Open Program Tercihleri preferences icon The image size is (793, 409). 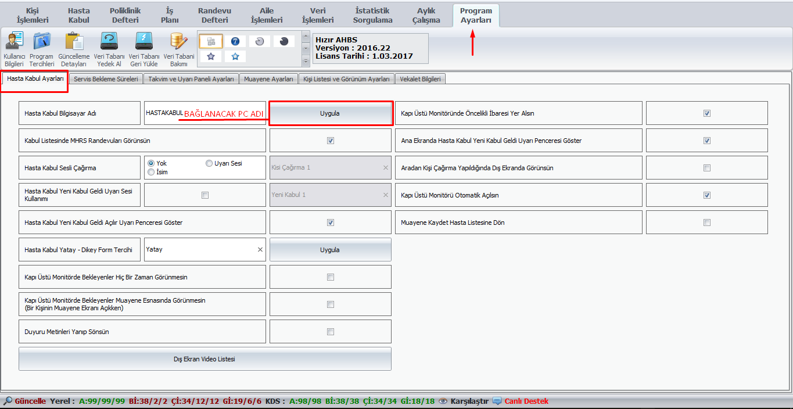41,42
